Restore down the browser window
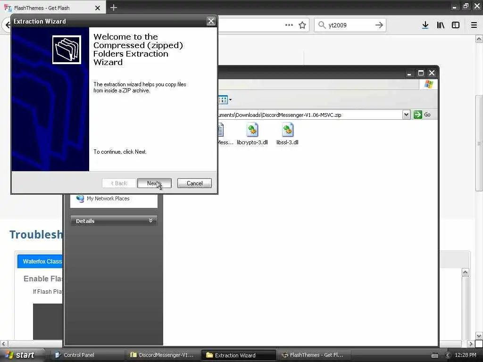483x362 pixels. (x=466, y=6)
